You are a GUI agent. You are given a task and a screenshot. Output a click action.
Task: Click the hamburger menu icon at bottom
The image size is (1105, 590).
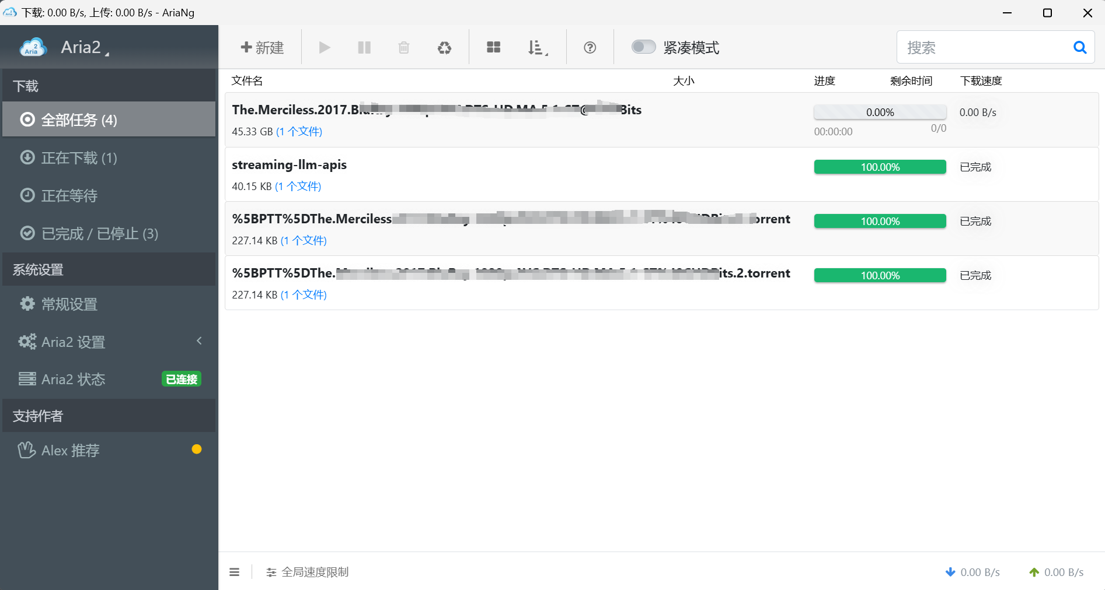pyautogui.click(x=235, y=572)
